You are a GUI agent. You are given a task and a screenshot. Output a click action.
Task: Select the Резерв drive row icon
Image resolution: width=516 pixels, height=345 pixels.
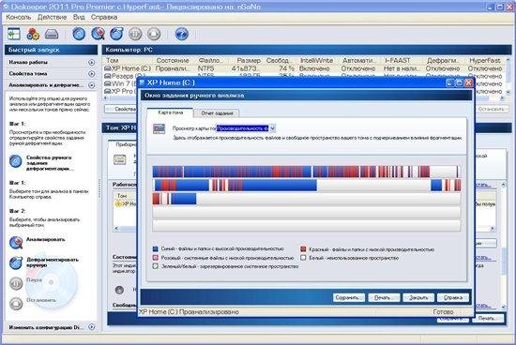click(108, 76)
